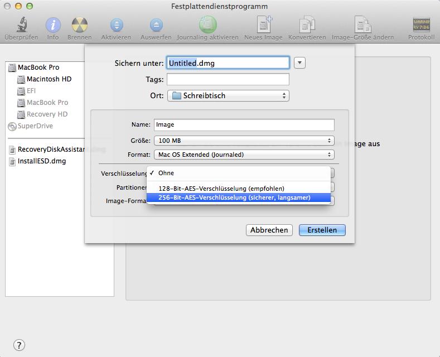
Task: Open Format Mac OS Extended dropdown
Action: [x=244, y=155]
